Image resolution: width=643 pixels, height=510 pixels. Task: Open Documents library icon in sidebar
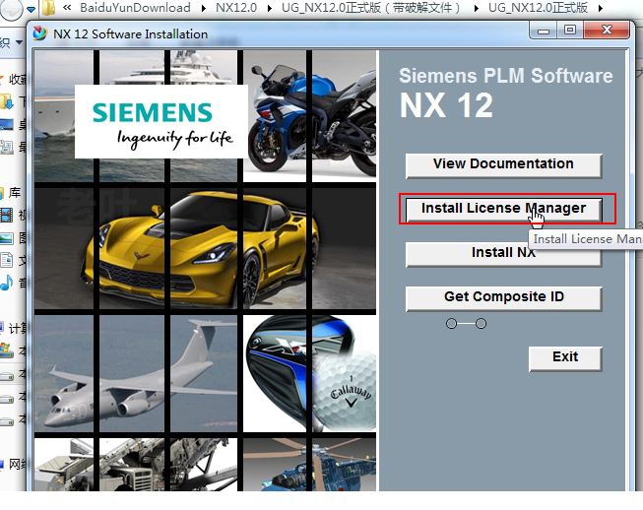(x=6, y=260)
